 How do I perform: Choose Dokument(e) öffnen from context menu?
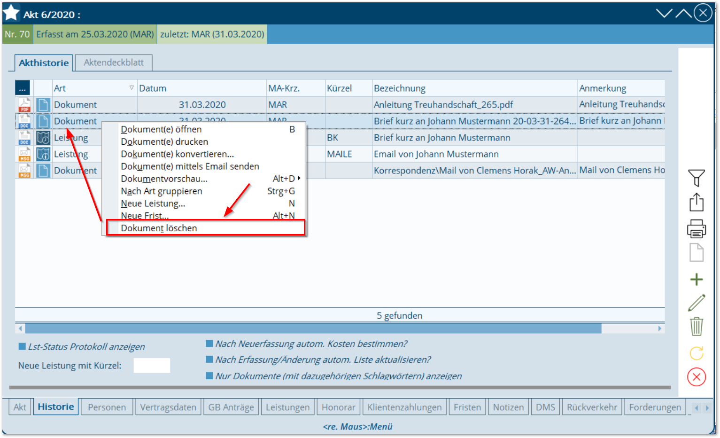pyautogui.click(x=205, y=129)
